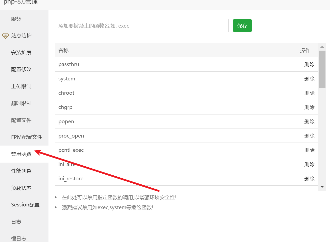330x242 pixels.
Task: Open the 服务 section in the sidebar
Action: pyautogui.click(x=16, y=19)
